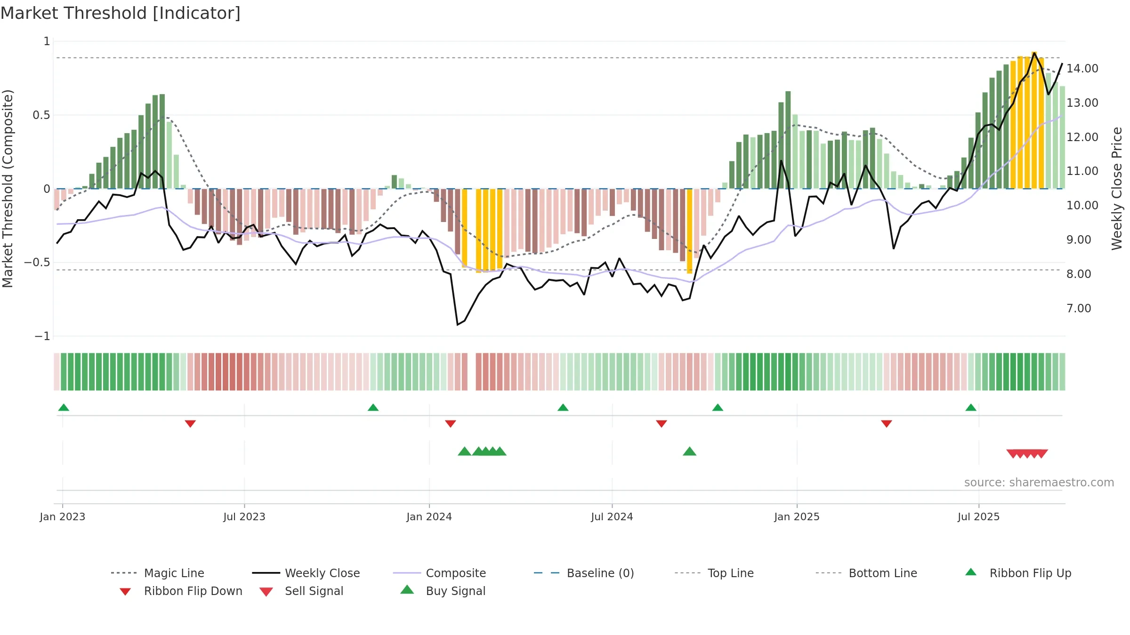The height and width of the screenshot is (635, 1130).
Task: Click the Ribbon Flip Up marker in May 2024
Action: tap(563, 407)
